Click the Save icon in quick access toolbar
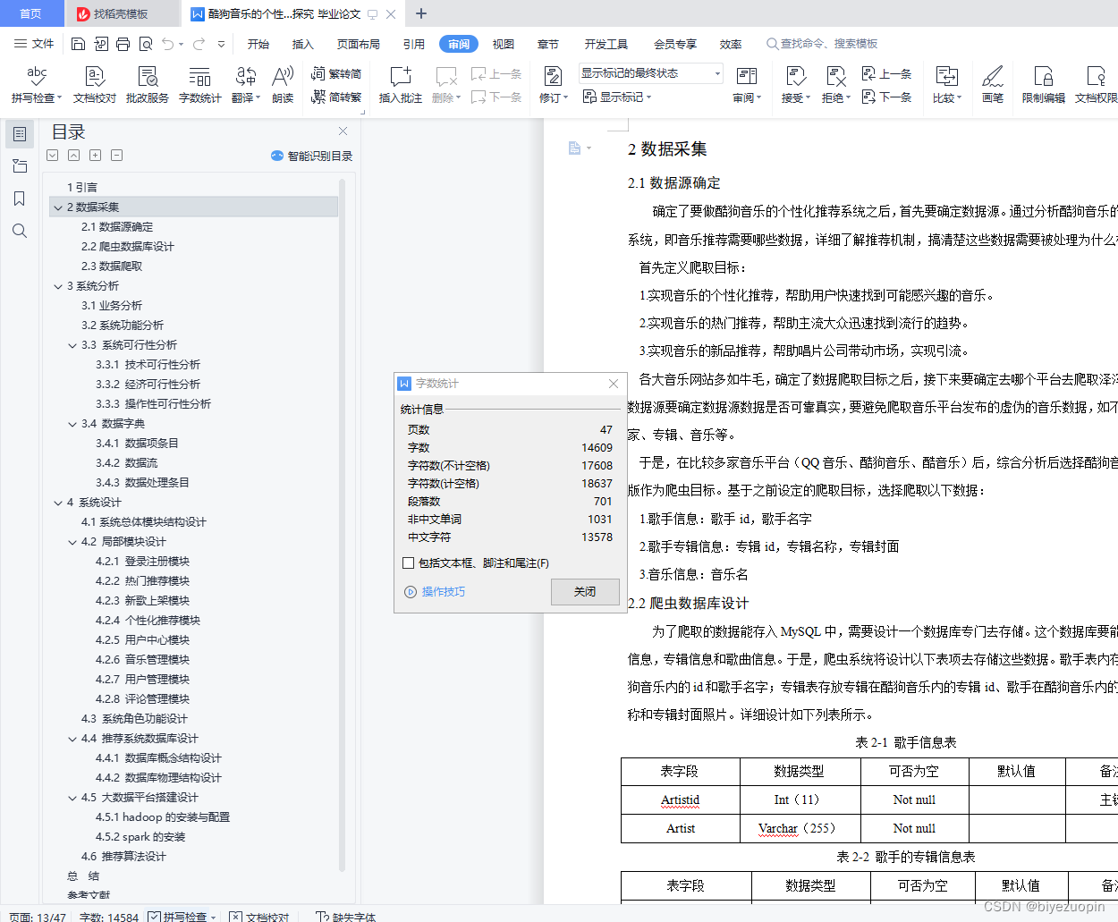 pyautogui.click(x=78, y=44)
